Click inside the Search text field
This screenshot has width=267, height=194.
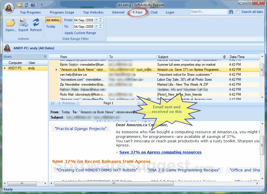tap(208, 12)
